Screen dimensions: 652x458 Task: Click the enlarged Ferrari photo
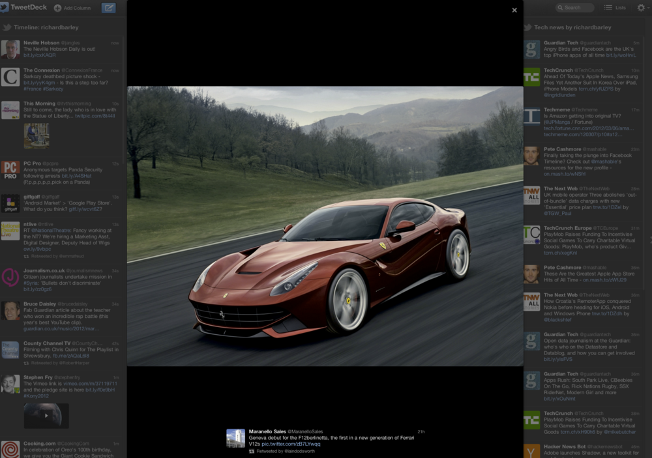325,226
